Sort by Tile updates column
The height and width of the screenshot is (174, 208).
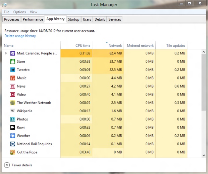click(x=171, y=45)
